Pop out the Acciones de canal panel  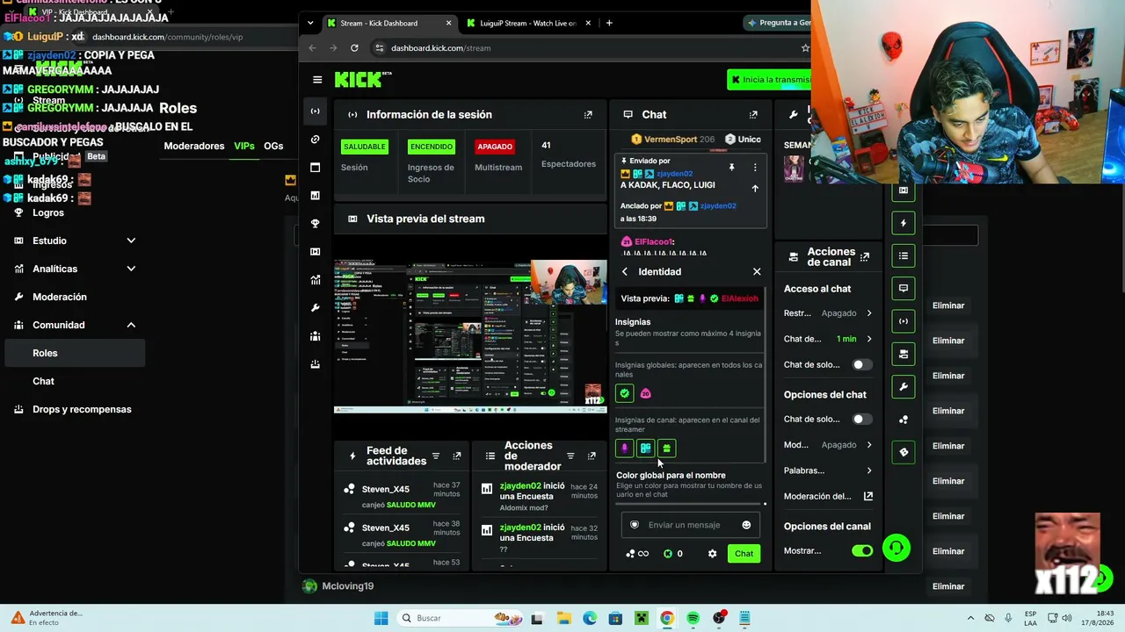865,257
